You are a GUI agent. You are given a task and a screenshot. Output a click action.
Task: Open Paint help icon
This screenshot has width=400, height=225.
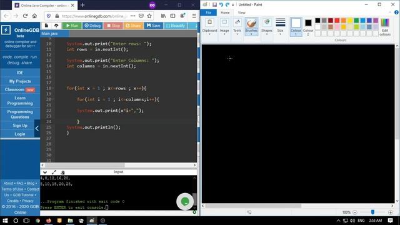click(396, 12)
